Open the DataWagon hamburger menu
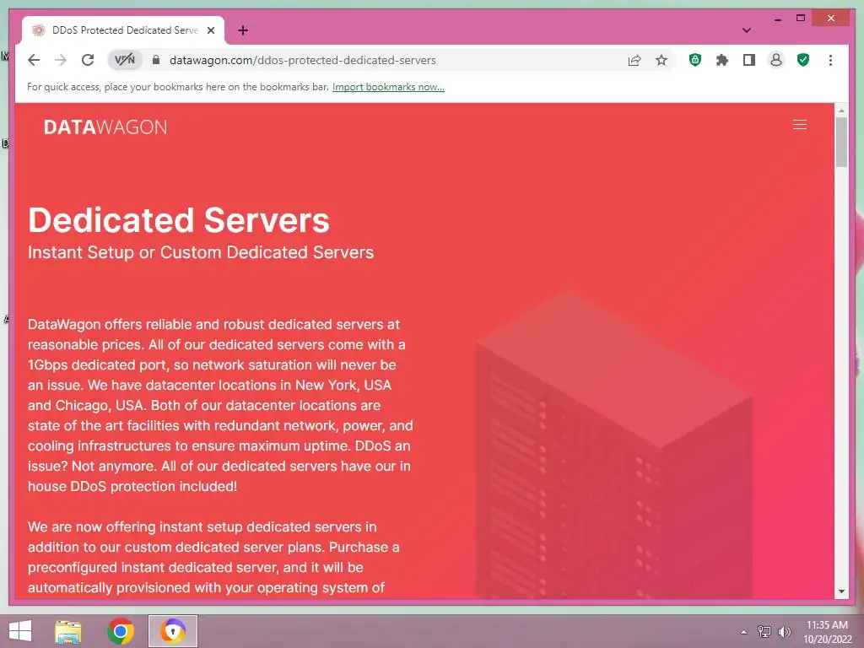 pyautogui.click(x=800, y=125)
